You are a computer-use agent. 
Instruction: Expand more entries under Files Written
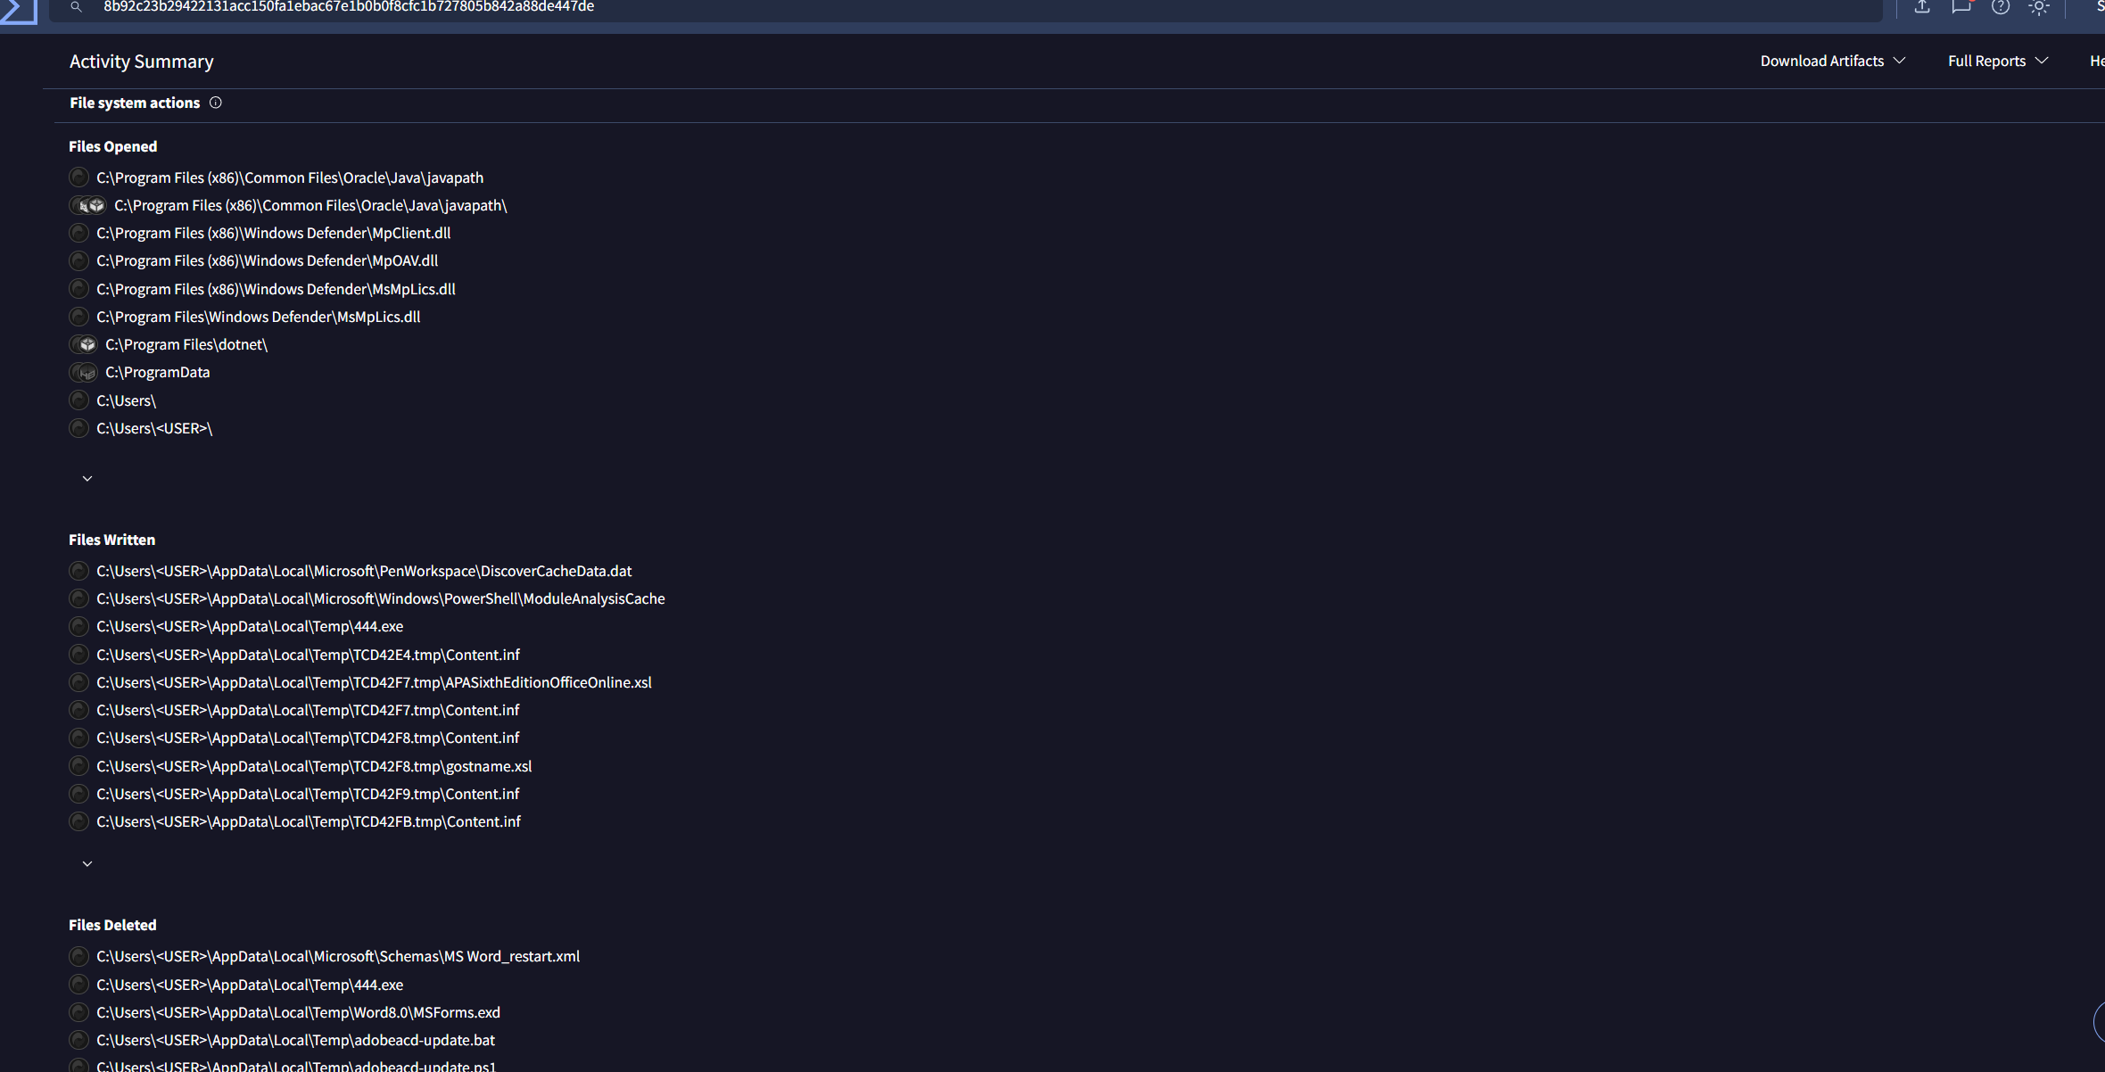coord(87,864)
